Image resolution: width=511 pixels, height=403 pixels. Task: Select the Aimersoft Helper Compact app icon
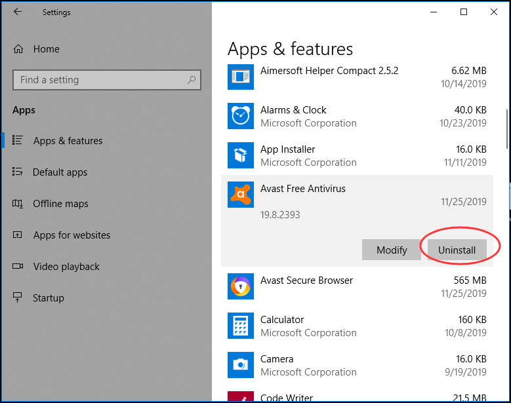(x=241, y=77)
